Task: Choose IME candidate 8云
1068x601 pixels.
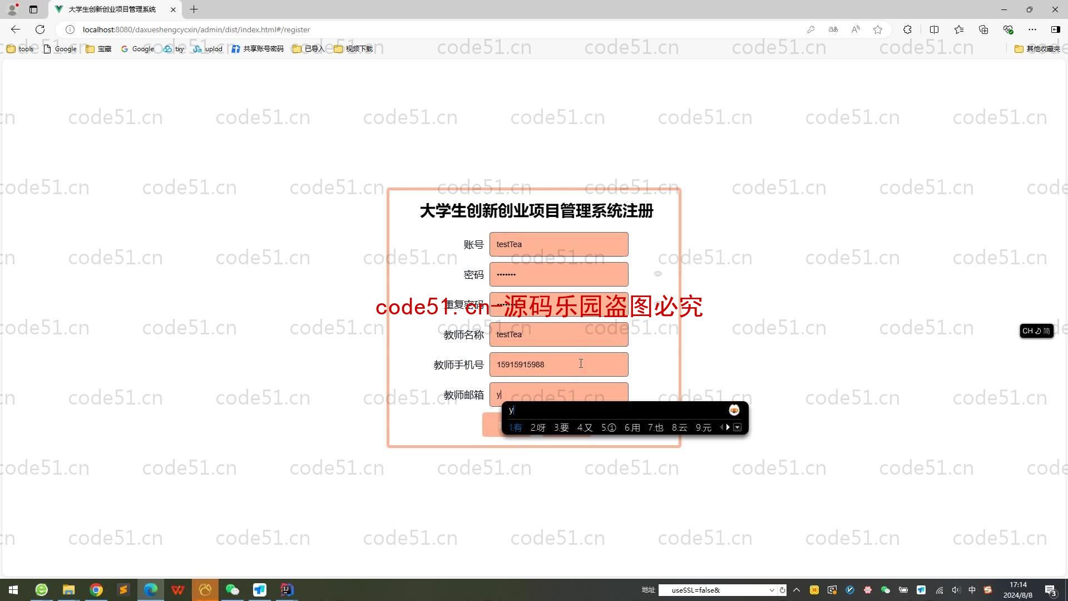Action: tap(679, 427)
